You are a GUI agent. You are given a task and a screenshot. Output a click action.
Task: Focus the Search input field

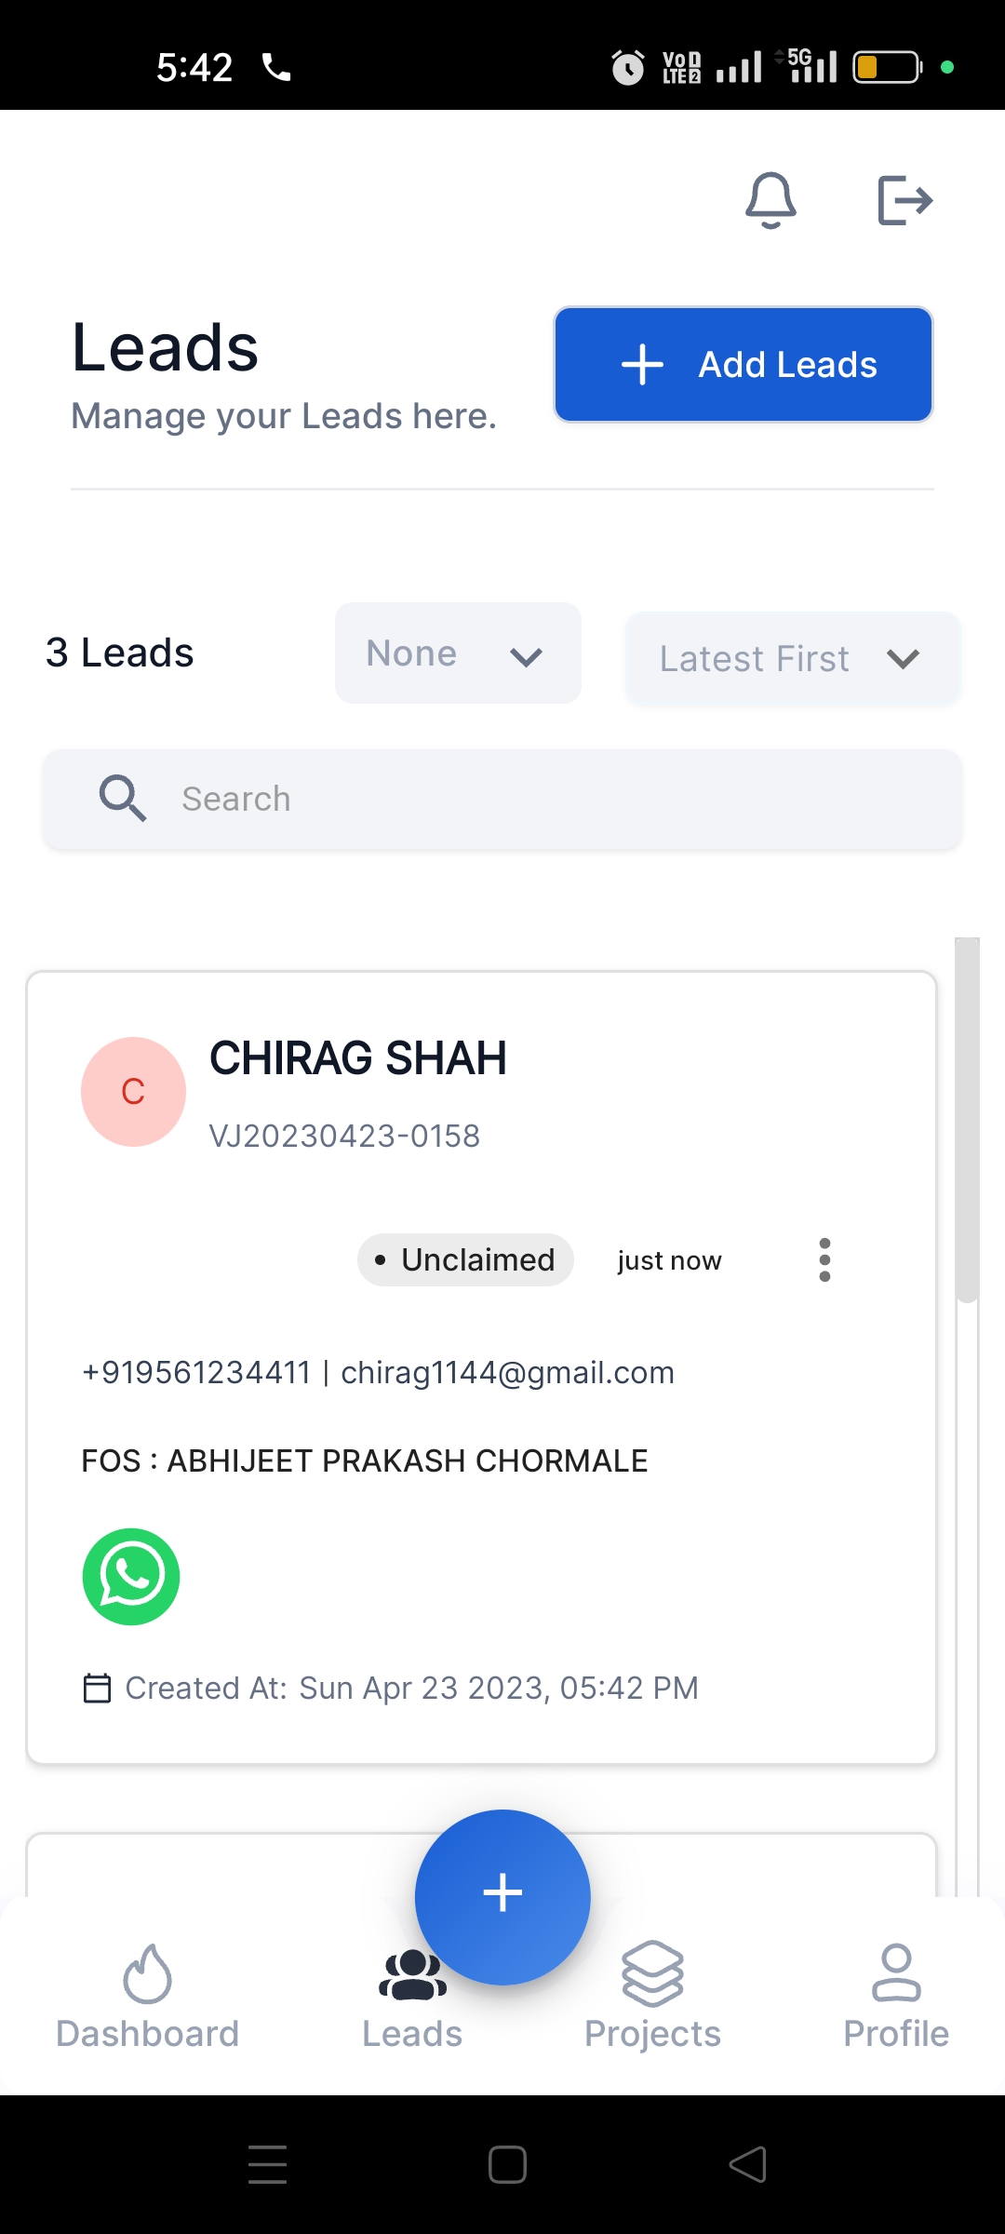tap(558, 799)
